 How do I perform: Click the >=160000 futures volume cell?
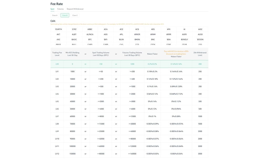(132, 154)
